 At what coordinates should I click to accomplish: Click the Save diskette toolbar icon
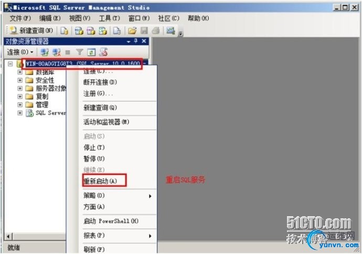144,30
